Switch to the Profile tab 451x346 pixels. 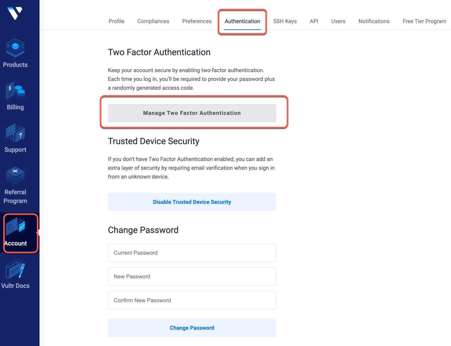point(117,21)
